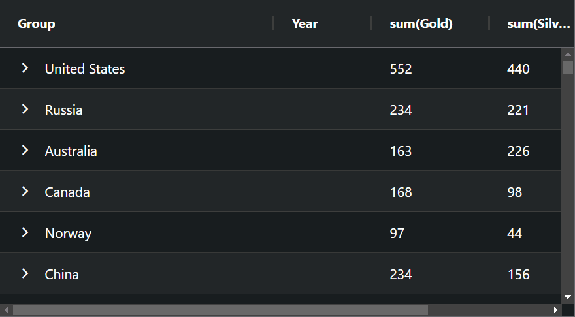Viewport: 575px width, 317px height.
Task: Expand the Australia group chevron
Action: [x=25, y=150]
